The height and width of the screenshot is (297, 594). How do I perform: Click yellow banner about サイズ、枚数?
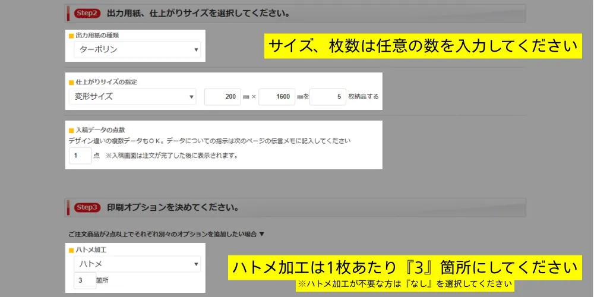tap(423, 46)
